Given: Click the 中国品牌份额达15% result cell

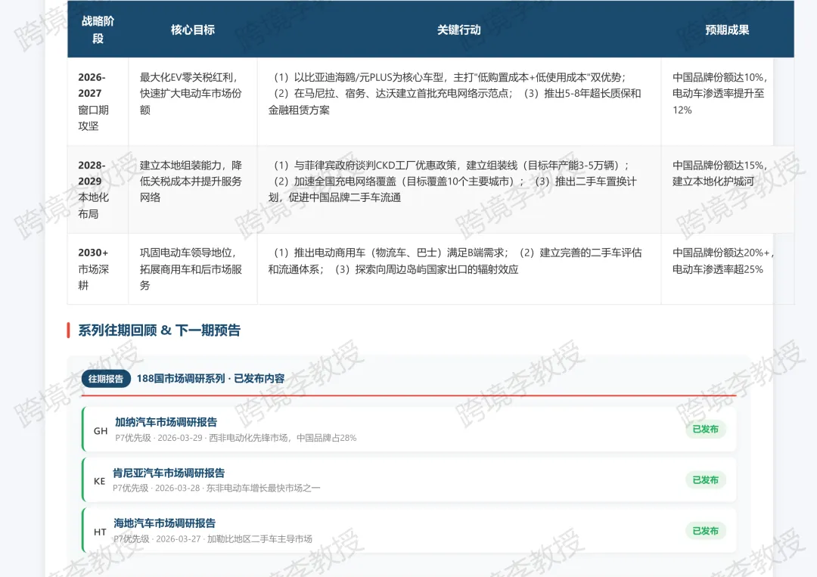Looking at the screenshot, I should 728,190.
